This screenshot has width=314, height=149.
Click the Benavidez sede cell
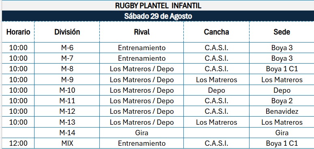point(282,111)
